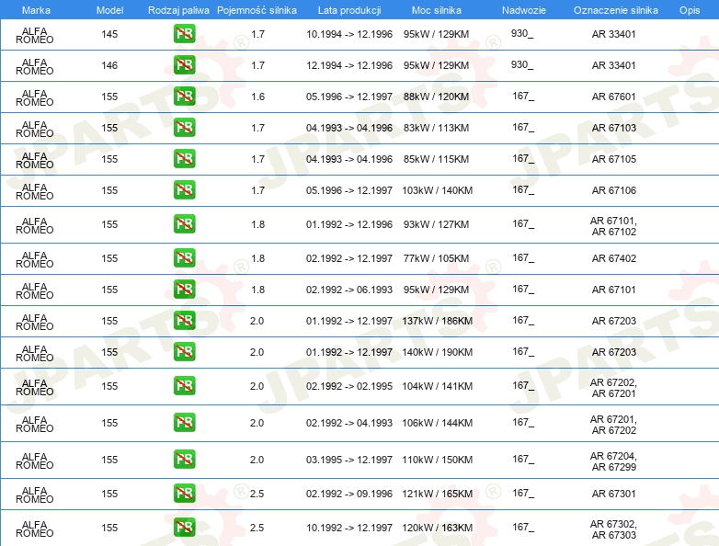Select the 01.1992 -> 12.1996 production years
Screen dimensions: 719x546
pos(349,224)
